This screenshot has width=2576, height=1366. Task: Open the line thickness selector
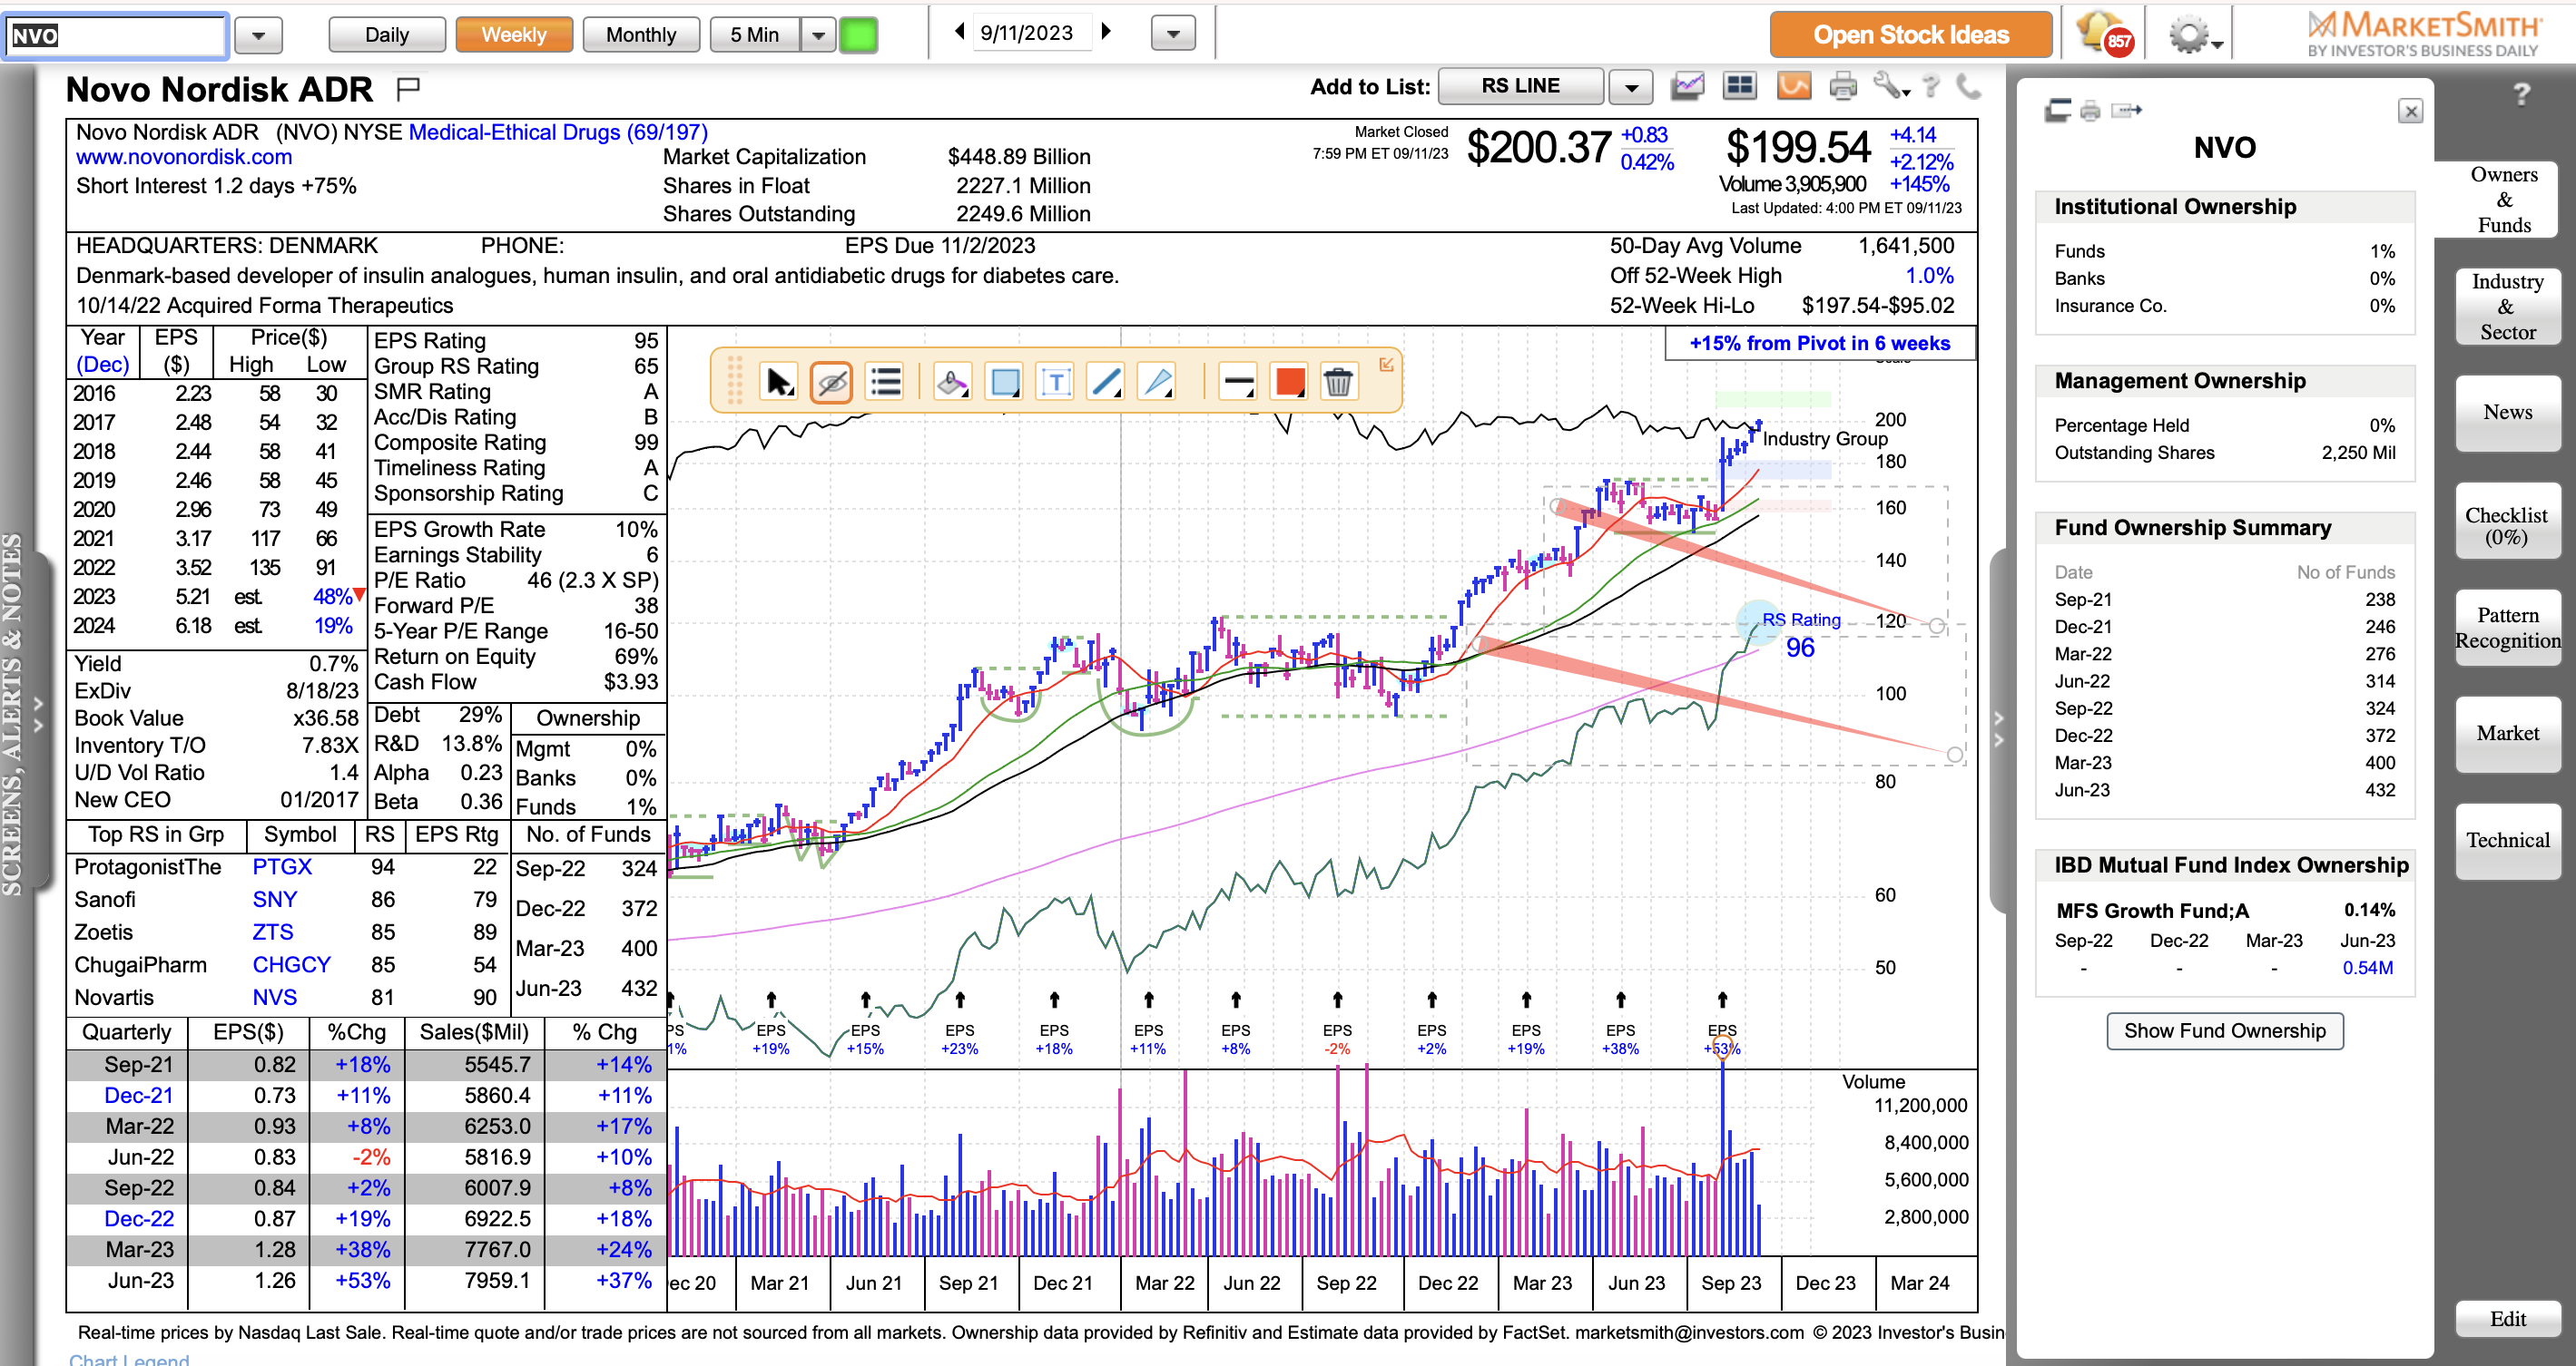click(x=1238, y=382)
